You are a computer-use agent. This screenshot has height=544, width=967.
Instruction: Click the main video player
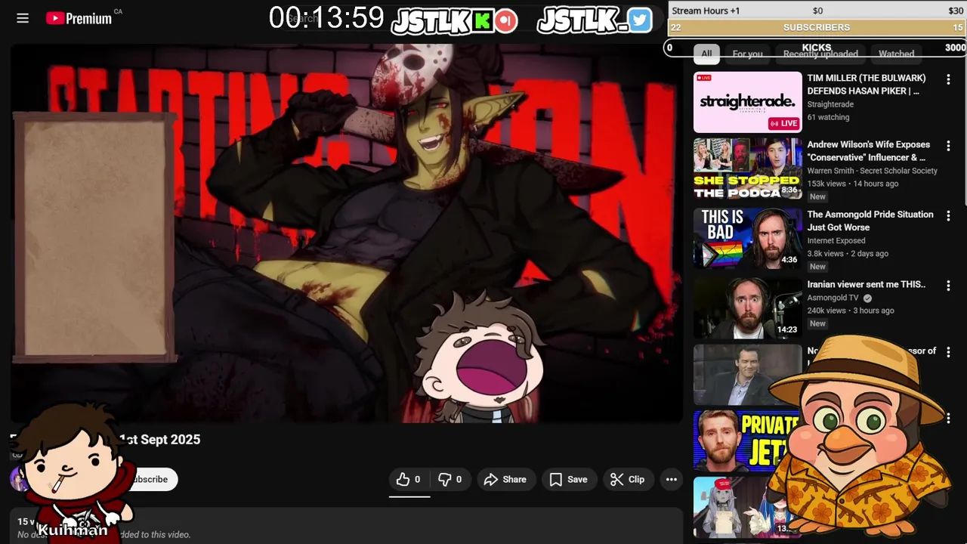coord(347,232)
